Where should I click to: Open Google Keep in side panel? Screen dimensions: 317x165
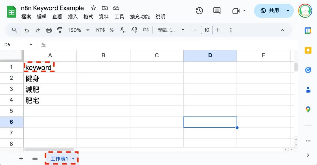pos(308,50)
